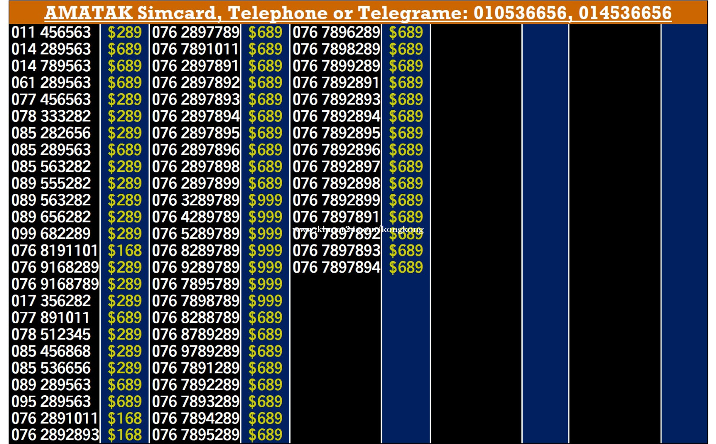
Task: Select phone number 076 7892891
Action: pyautogui.click(x=337, y=83)
